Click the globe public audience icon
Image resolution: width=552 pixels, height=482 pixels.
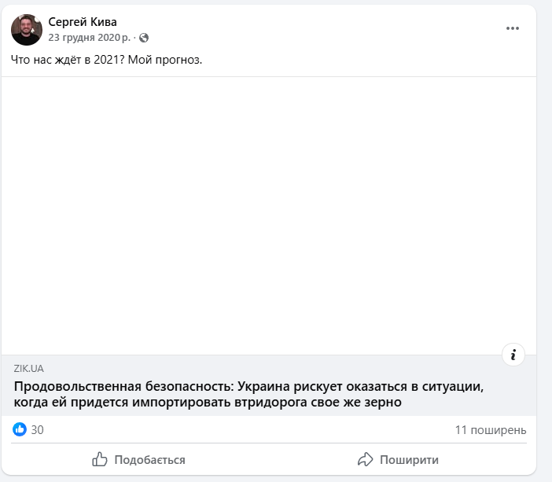click(144, 38)
